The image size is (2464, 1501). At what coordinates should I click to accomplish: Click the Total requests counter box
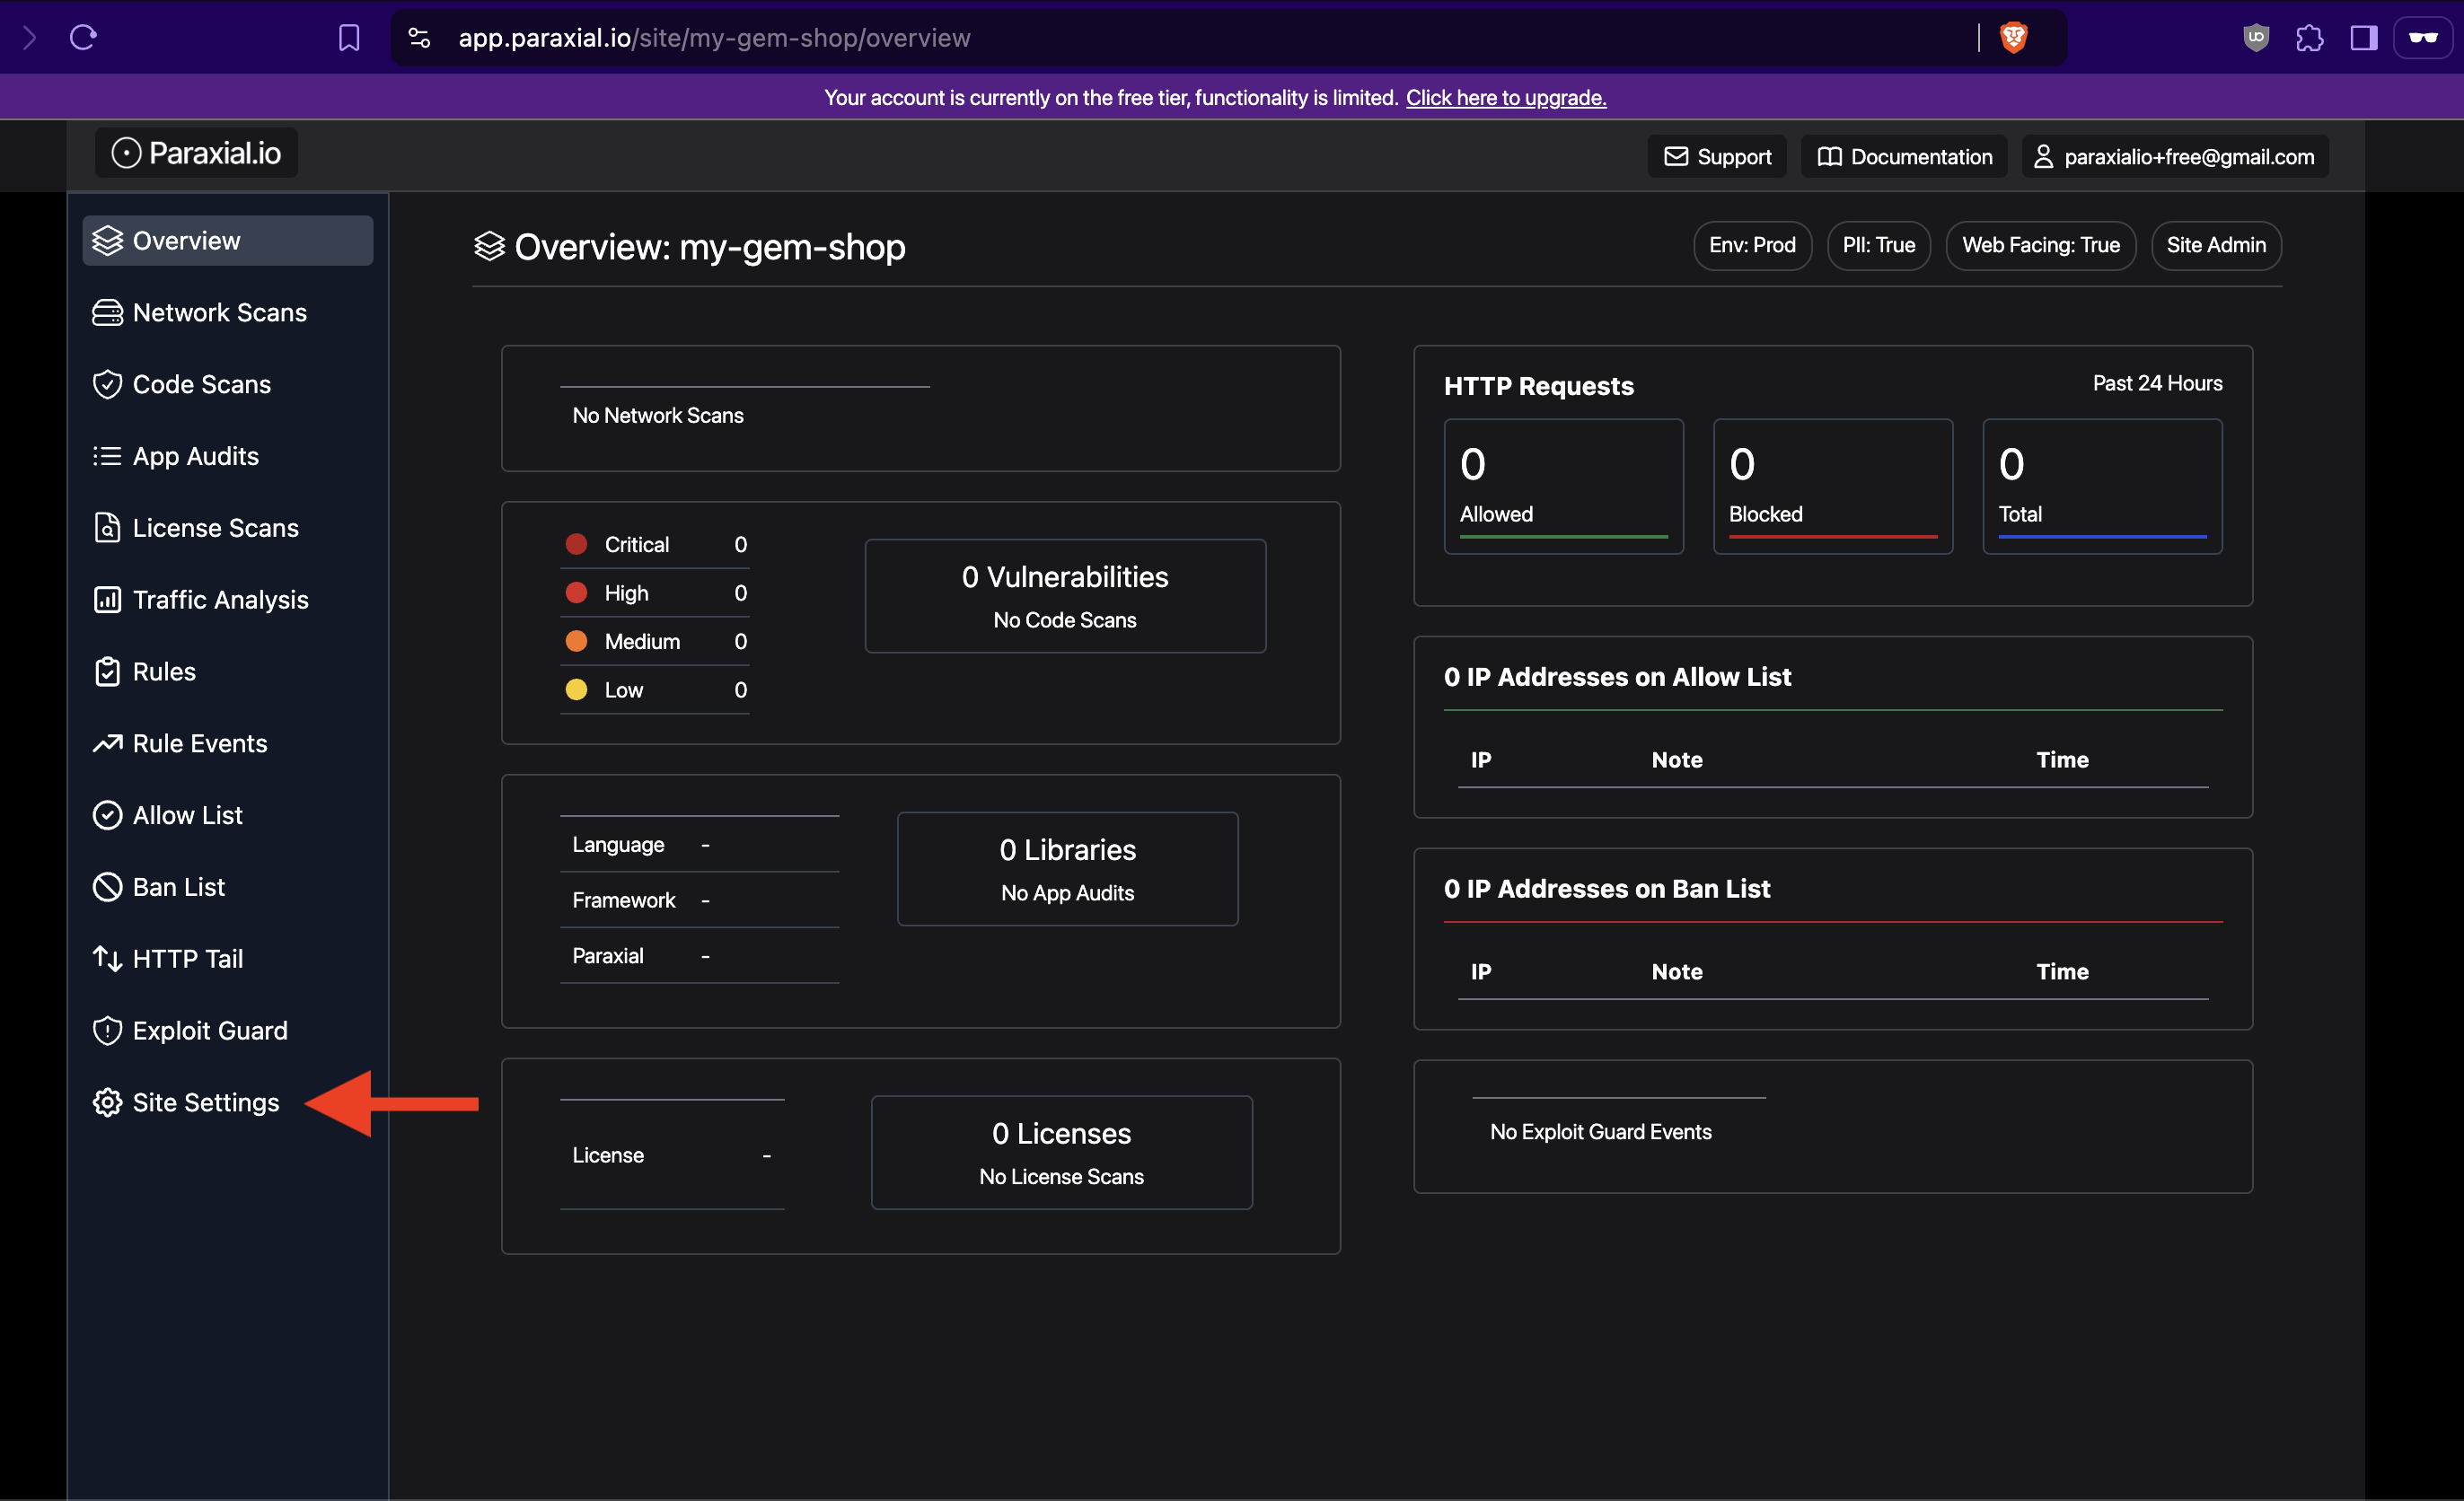click(2102, 486)
